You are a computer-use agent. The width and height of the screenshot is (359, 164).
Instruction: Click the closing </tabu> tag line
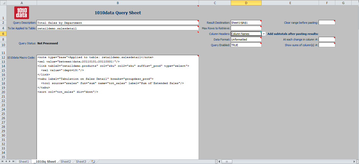pos(44,88)
